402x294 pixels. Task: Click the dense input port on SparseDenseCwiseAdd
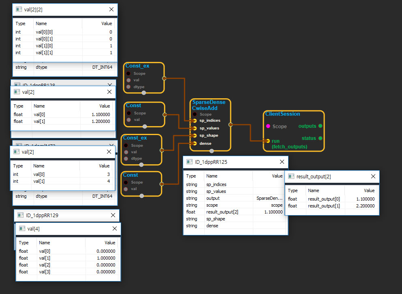195,143
